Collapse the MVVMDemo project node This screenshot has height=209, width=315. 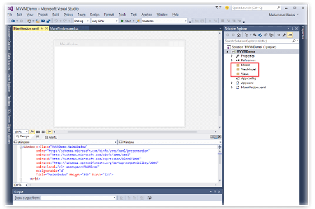[227, 51]
